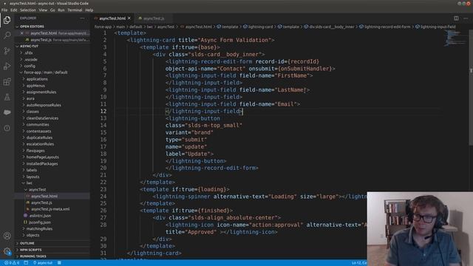Open the Terminal menu
This screenshot has width=473, height=266.
coord(75,10)
